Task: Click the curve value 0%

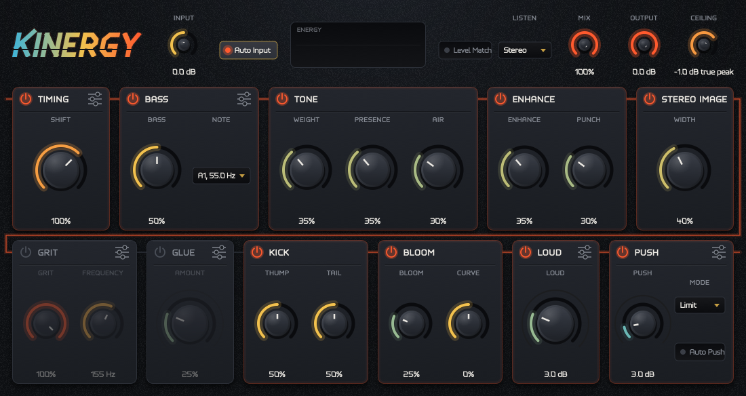Action: [x=468, y=374]
